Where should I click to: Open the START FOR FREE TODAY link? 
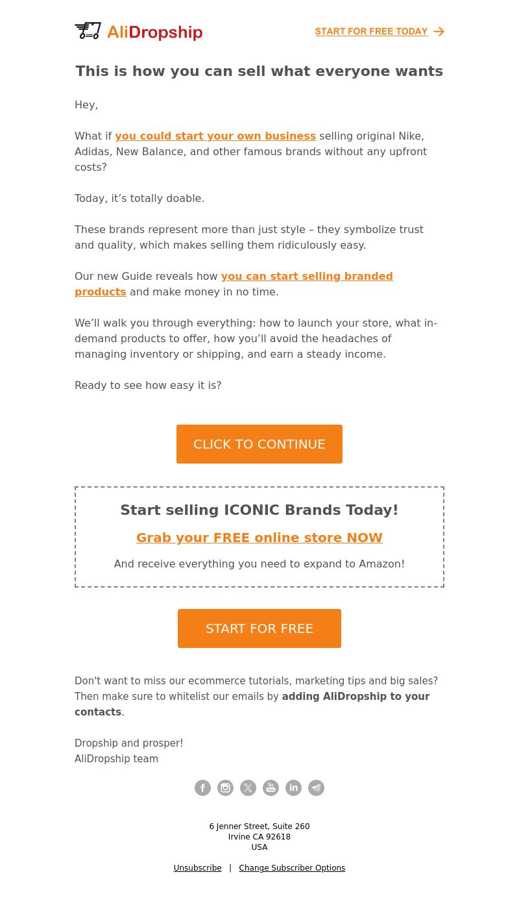tap(371, 31)
